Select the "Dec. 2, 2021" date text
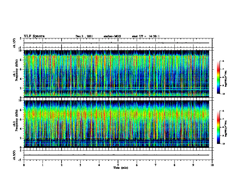Viewport: 239px width, 185px height. pos(84,36)
